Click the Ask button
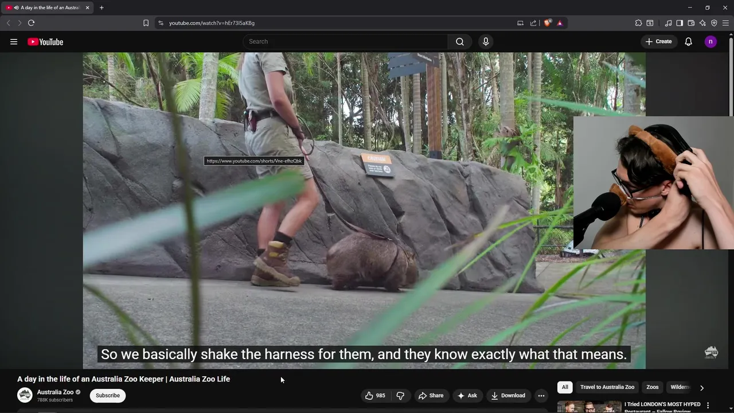Image resolution: width=734 pixels, height=413 pixels. tap(467, 395)
